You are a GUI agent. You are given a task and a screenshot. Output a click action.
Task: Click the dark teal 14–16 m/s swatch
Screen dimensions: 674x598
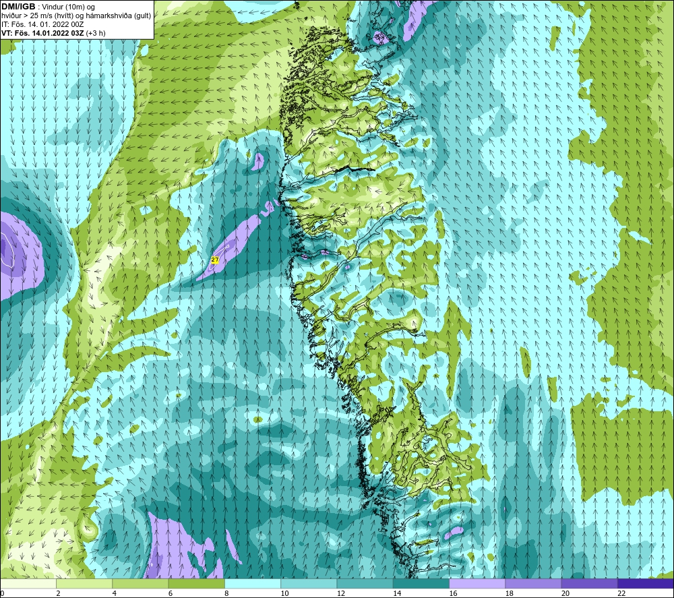(x=421, y=583)
